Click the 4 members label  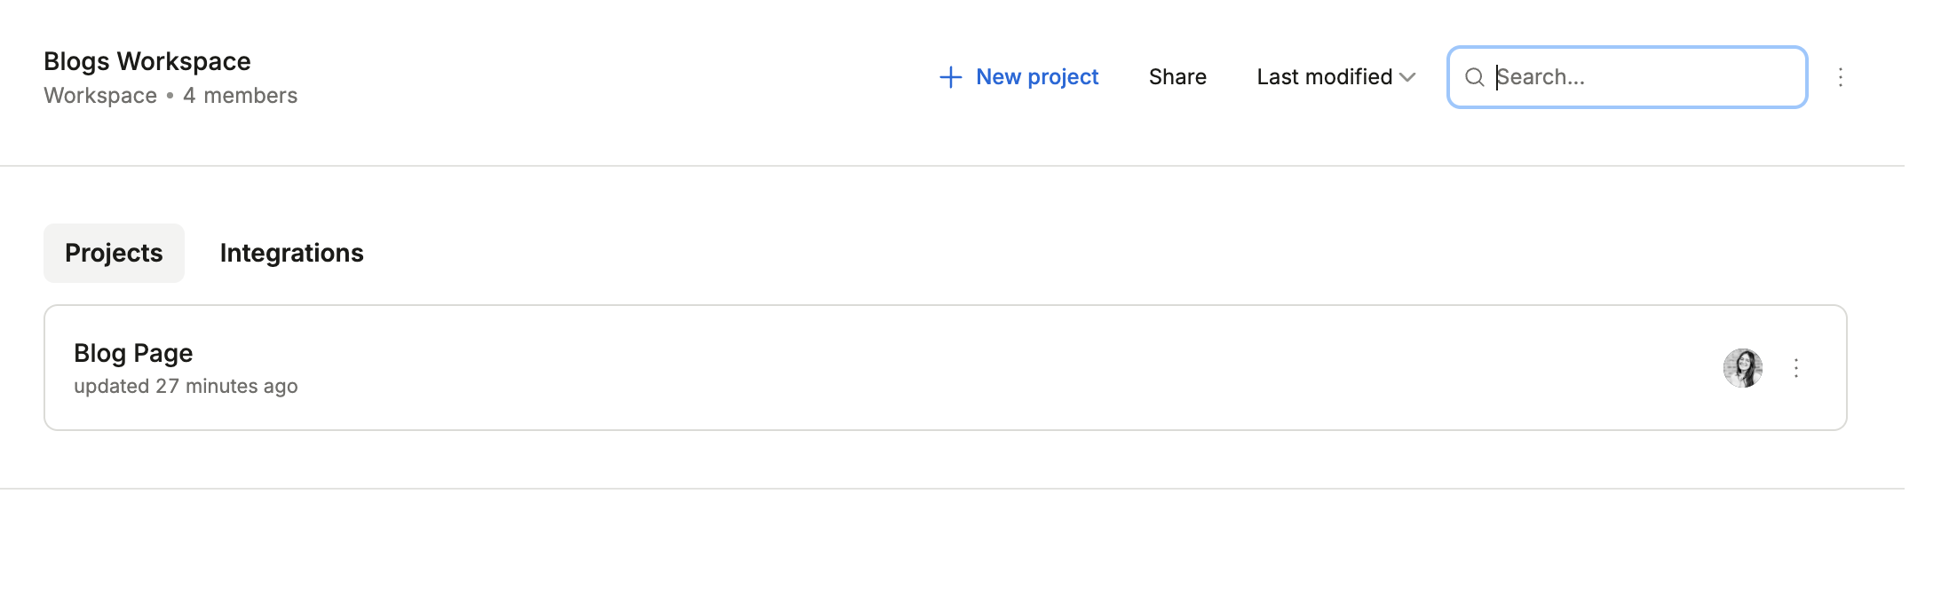point(240,96)
